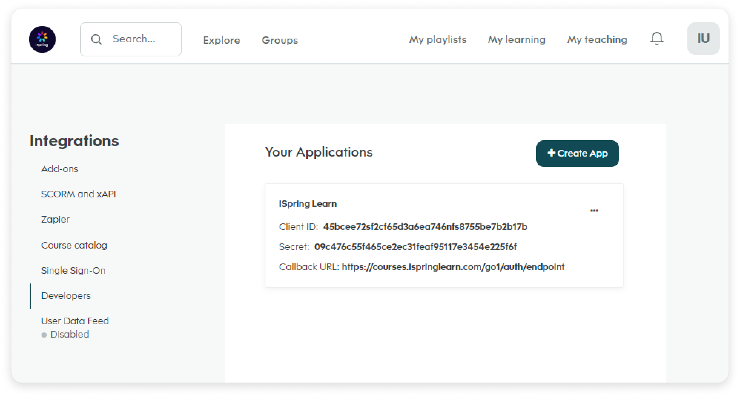Click the Client ID value 45bcee72sf2cf…
This screenshot has height=397, width=740.
[425, 227]
